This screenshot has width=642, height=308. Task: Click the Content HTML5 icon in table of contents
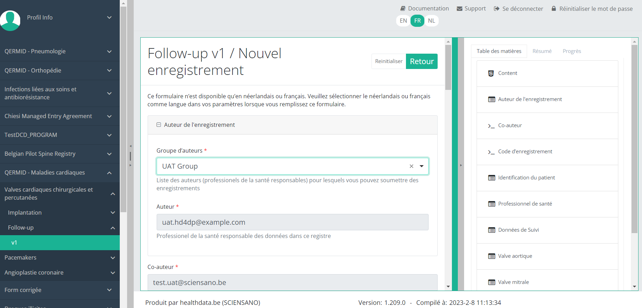click(491, 73)
